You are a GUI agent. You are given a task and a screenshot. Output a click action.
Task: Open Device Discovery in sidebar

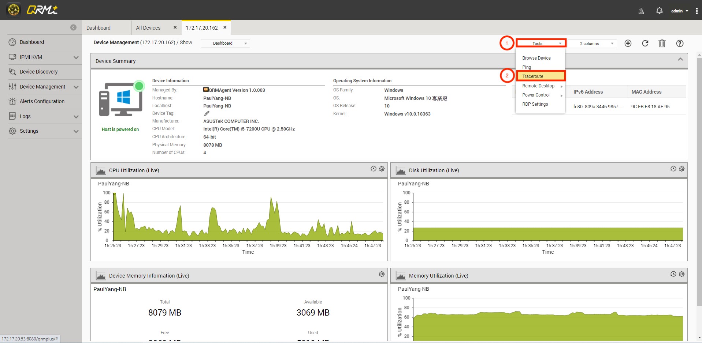click(x=39, y=72)
